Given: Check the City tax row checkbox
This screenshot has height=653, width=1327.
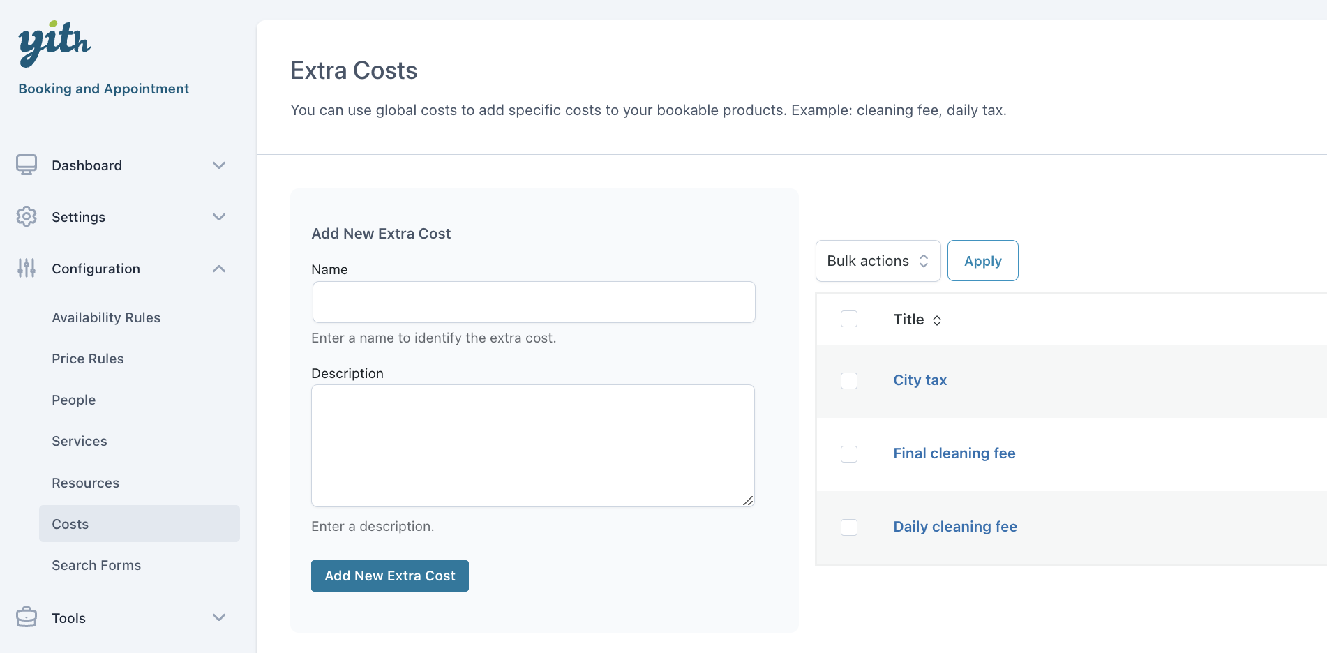Looking at the screenshot, I should coord(849,381).
